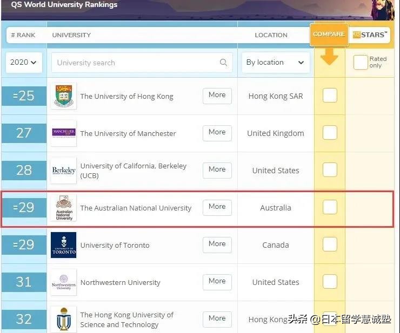Click More for Hong Kong University of Science and Technology

(x=217, y=319)
